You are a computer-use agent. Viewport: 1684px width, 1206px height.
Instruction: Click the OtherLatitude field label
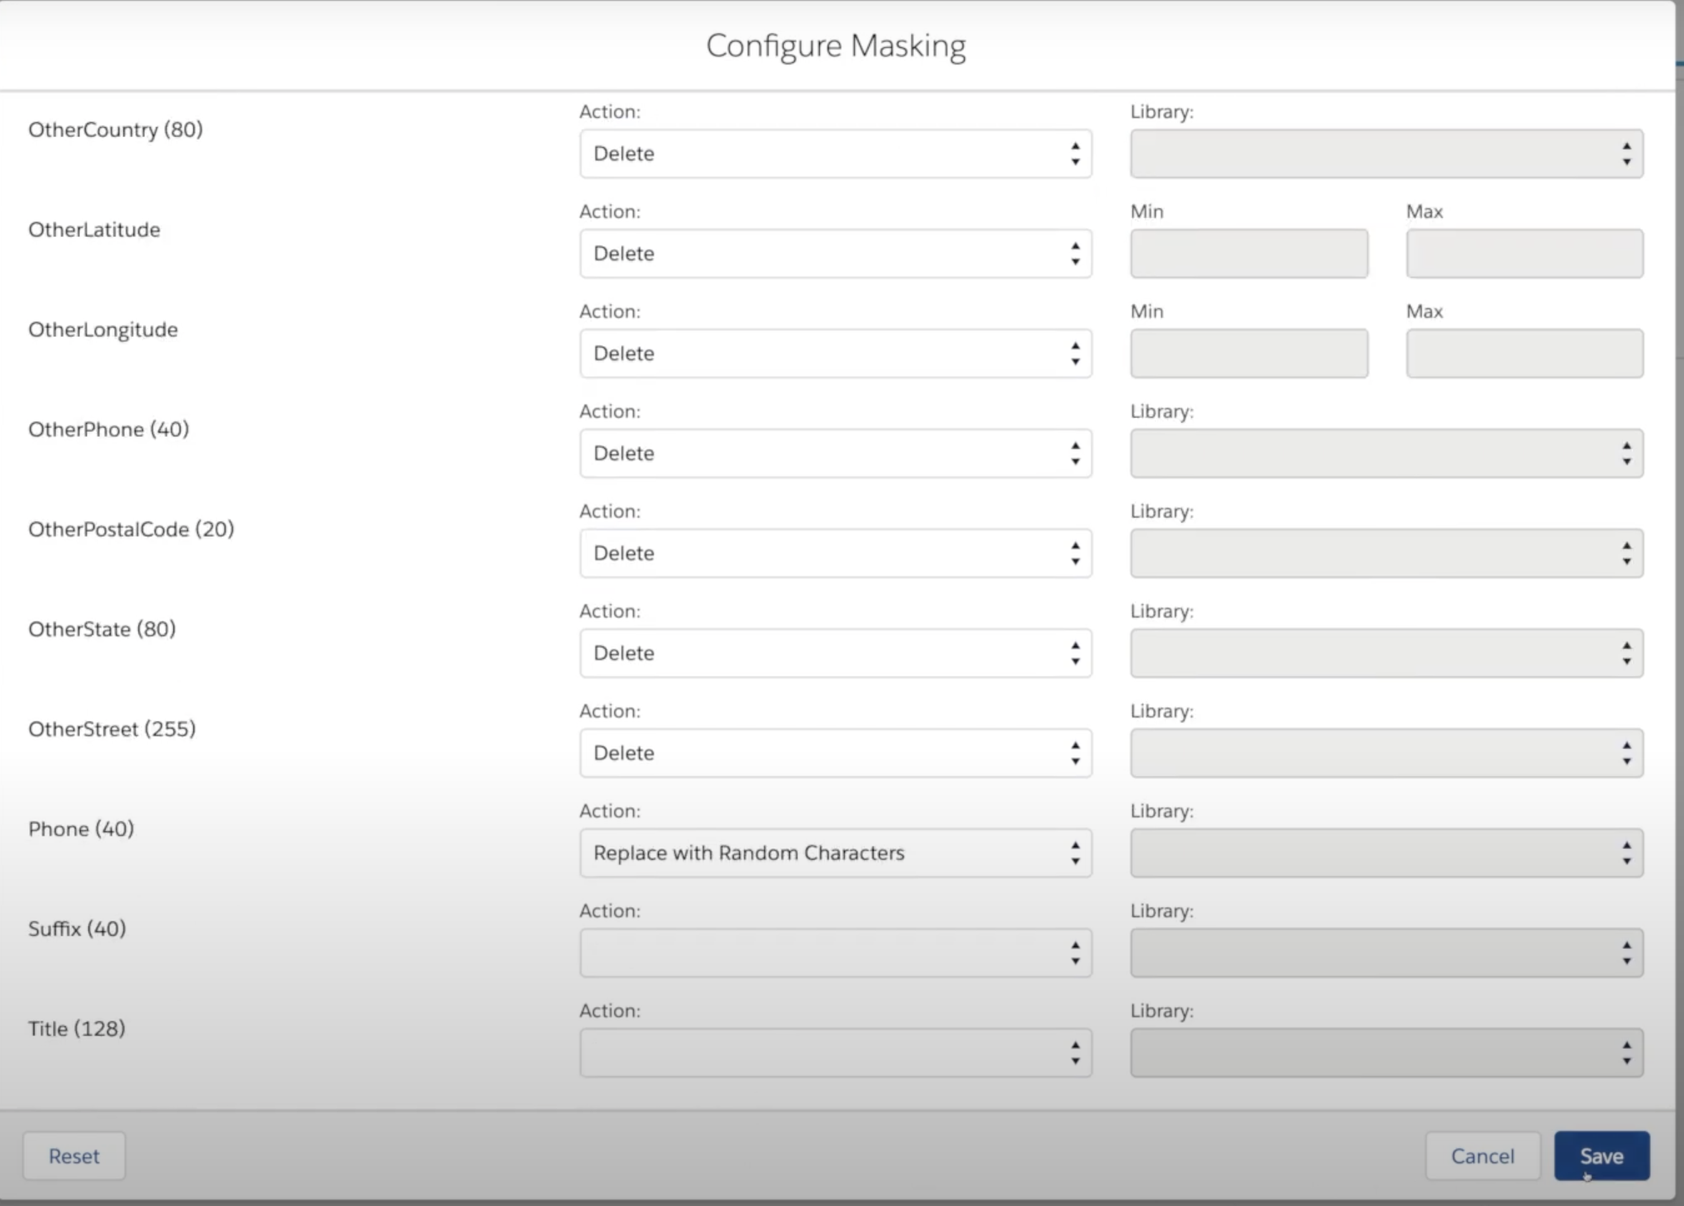94,230
